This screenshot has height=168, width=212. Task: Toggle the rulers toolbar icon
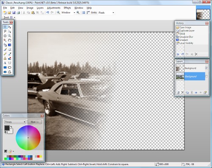[x=88, y=13]
